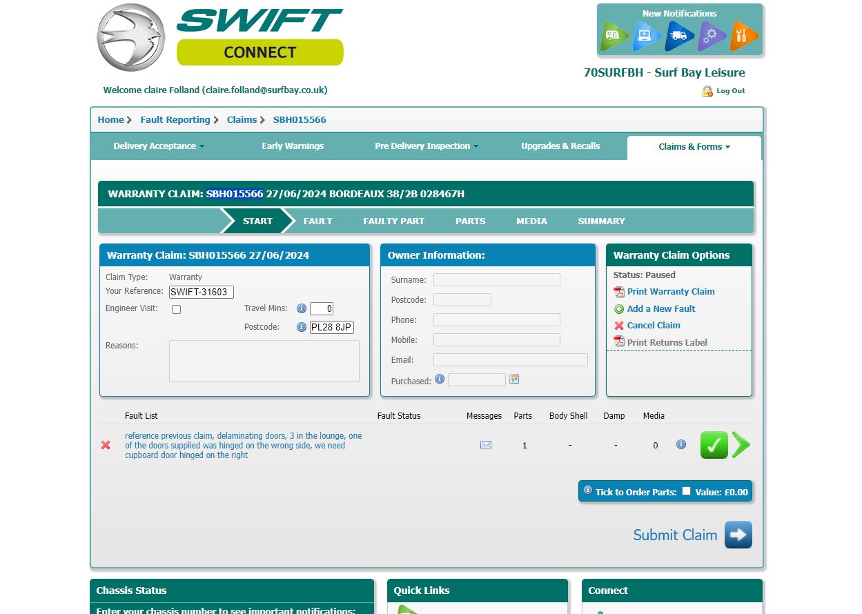Click the padlock icon beside Log Out
The image size is (862, 614).
pos(707,91)
